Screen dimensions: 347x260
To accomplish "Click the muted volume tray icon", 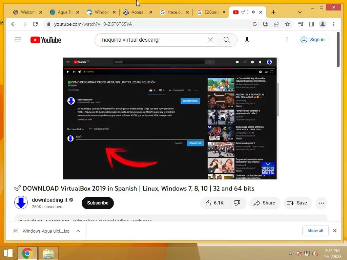I will [x=315, y=254].
